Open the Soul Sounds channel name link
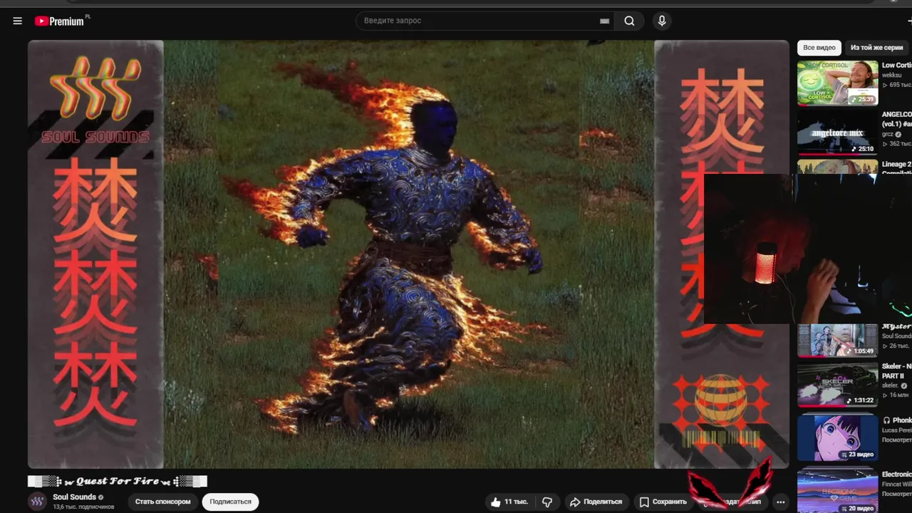Image resolution: width=912 pixels, height=513 pixels. (x=74, y=497)
